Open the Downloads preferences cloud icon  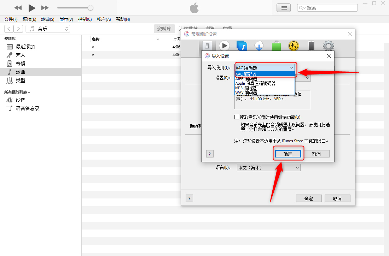tap(259, 46)
